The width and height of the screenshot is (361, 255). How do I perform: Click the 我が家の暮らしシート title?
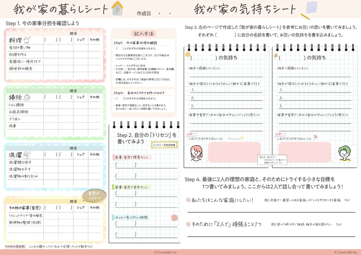[x=60, y=9]
